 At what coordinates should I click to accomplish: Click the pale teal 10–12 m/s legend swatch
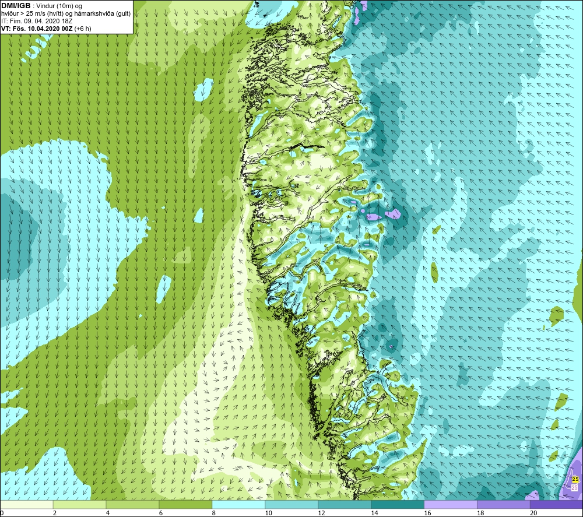point(291,504)
